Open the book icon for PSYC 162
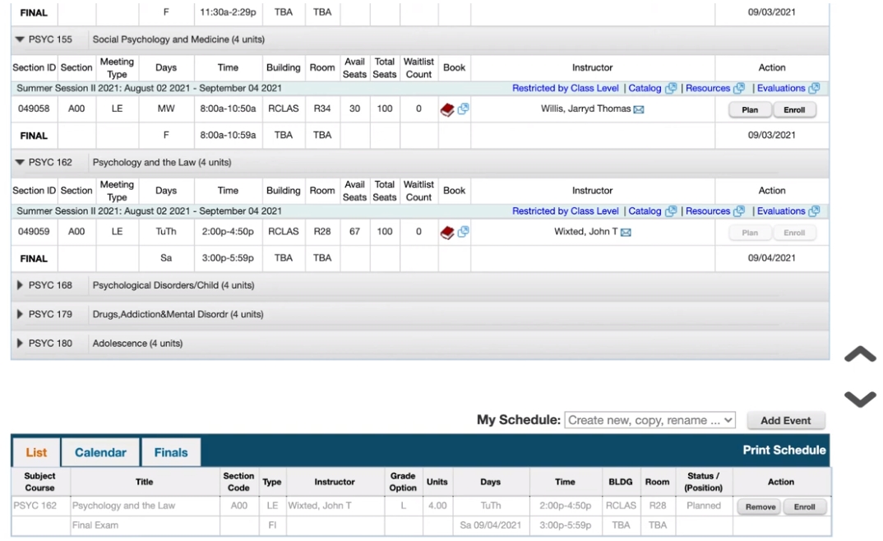The height and width of the screenshot is (541, 883). click(x=447, y=233)
